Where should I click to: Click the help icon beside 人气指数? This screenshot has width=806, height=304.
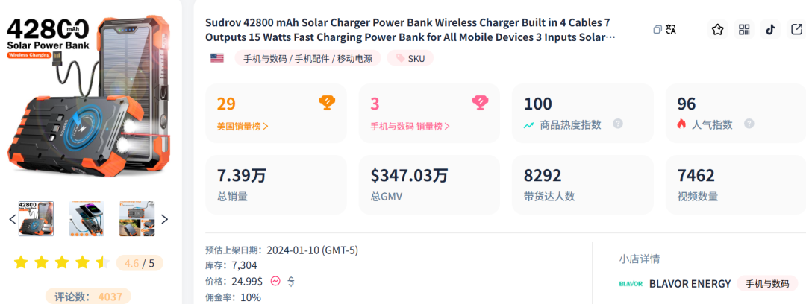[x=749, y=124]
